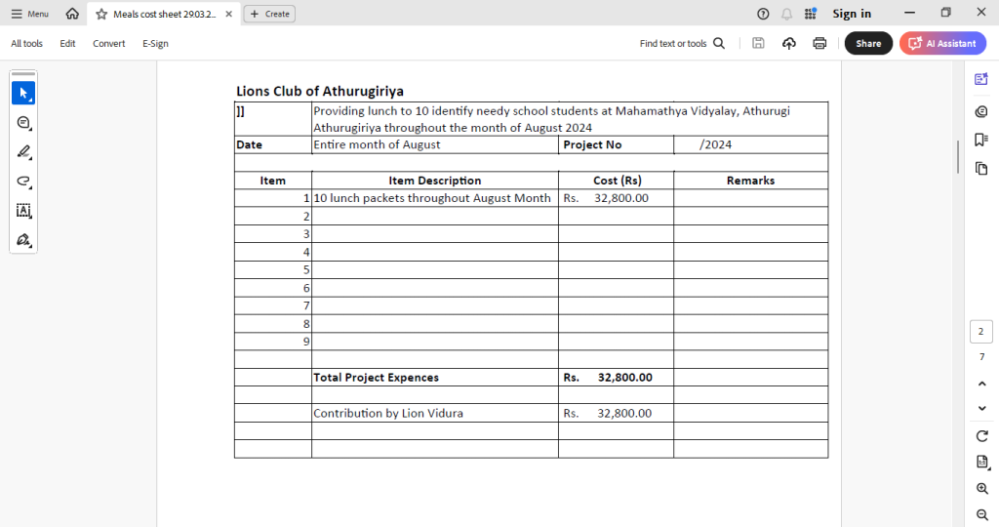Open the notifications bell
The image size is (999, 527).
787,14
